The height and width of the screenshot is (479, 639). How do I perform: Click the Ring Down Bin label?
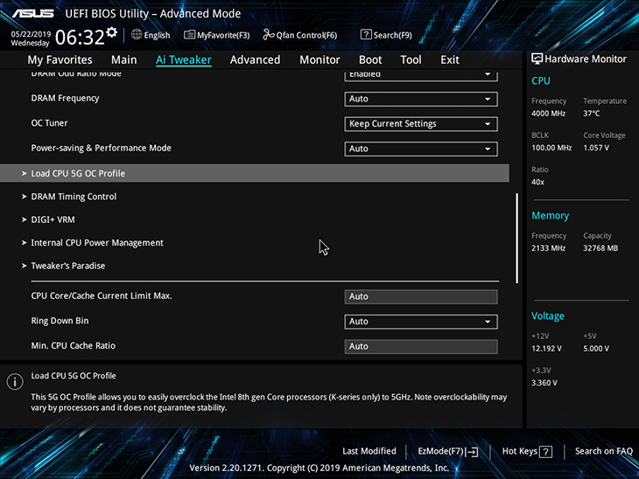60,321
